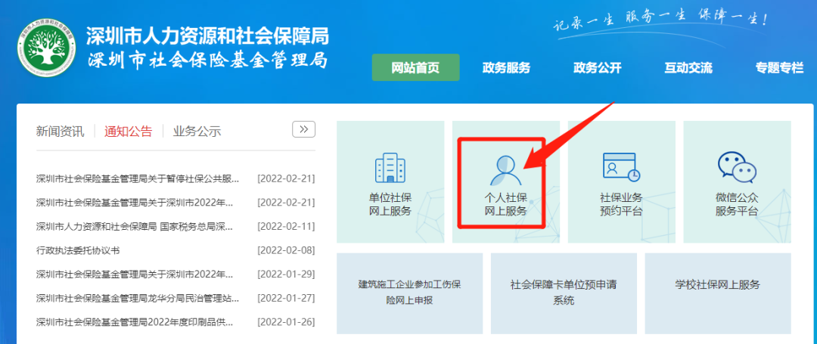Open notice 2022年度印刷品供...
817x344 pixels.
[x=135, y=321]
